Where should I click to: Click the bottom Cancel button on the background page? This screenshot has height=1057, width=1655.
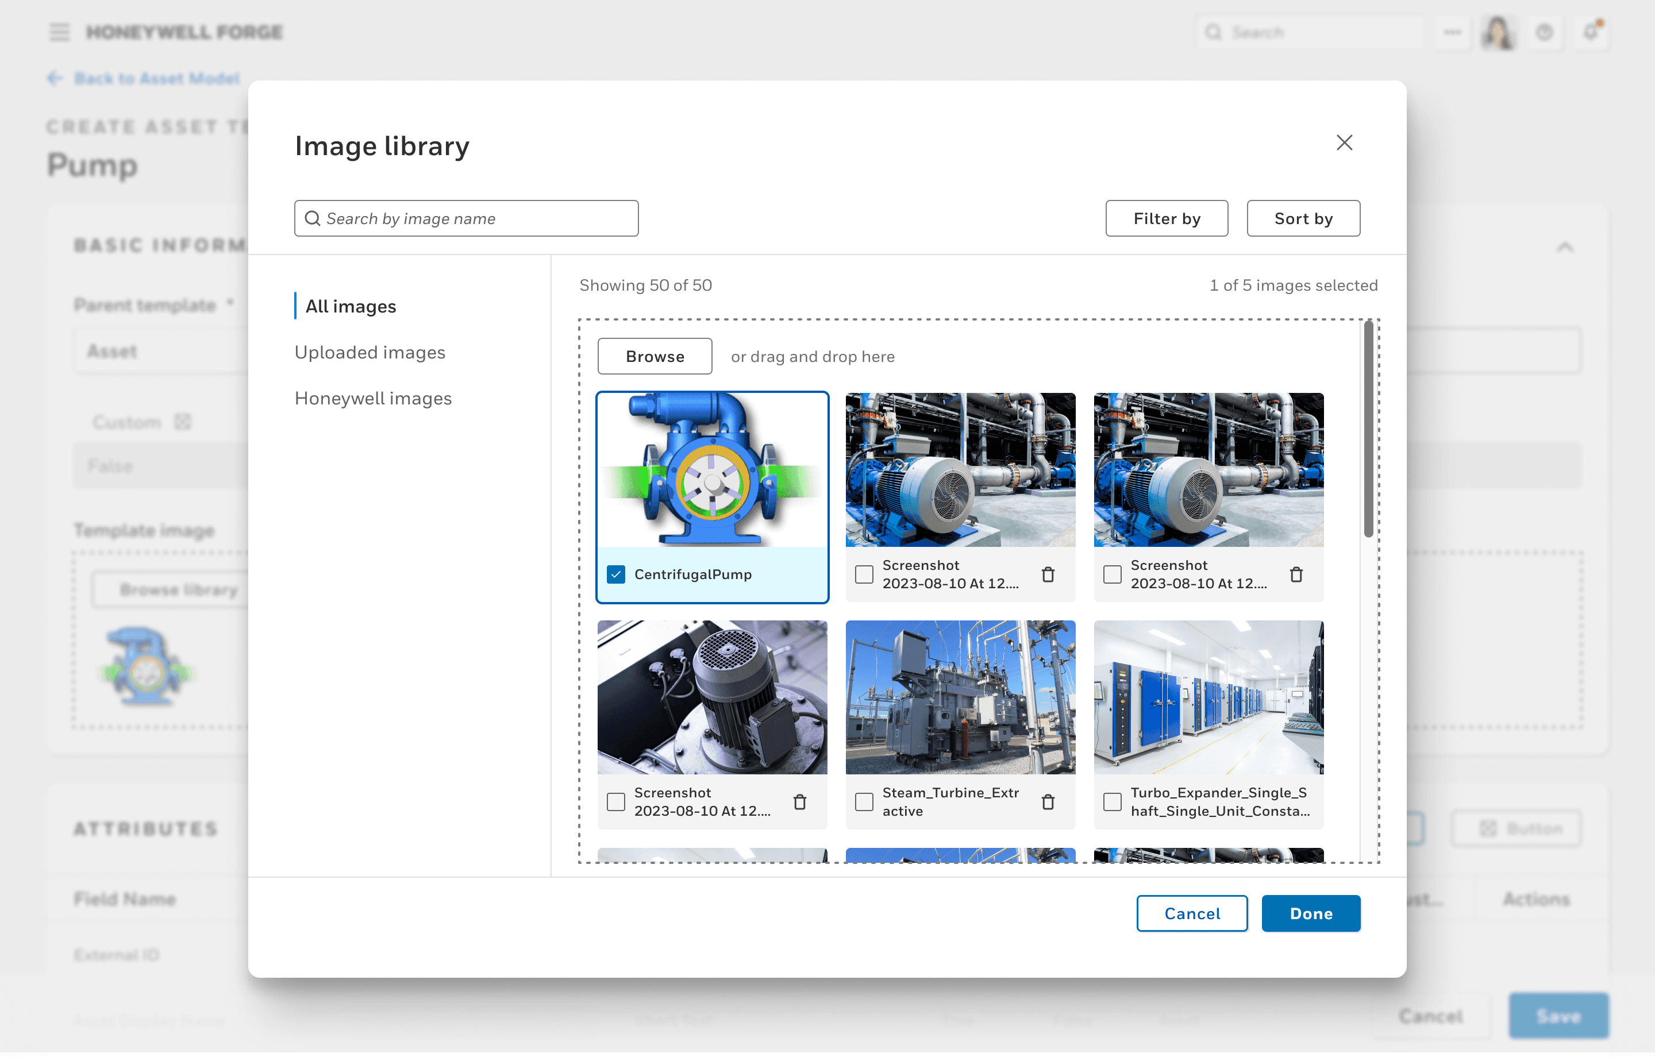1430,1016
